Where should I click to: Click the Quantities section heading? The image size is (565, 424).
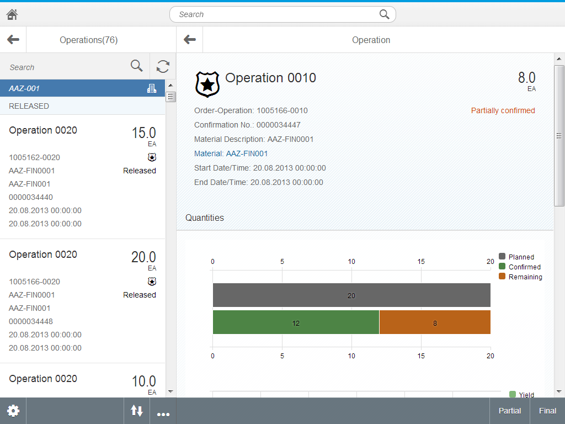click(x=205, y=218)
